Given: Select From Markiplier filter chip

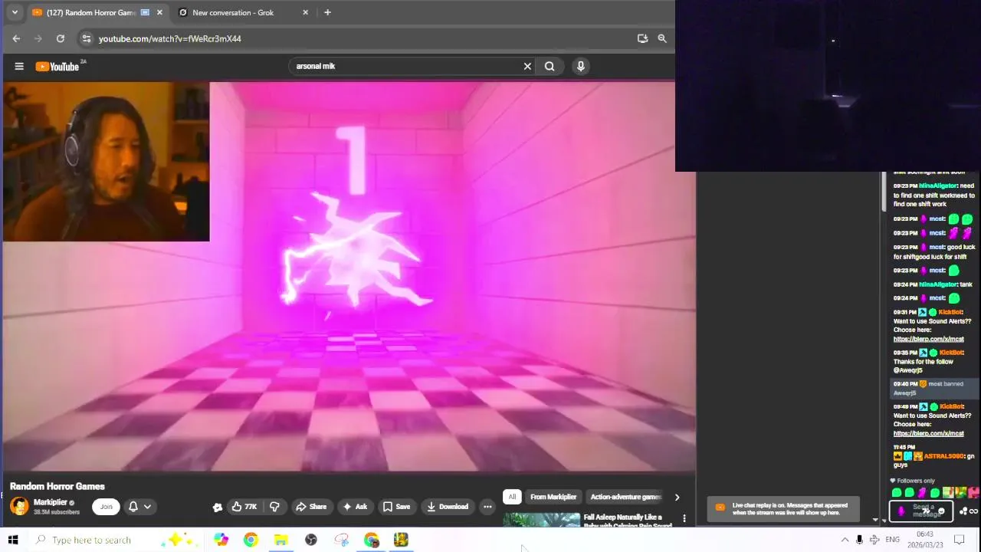Looking at the screenshot, I should [553, 497].
